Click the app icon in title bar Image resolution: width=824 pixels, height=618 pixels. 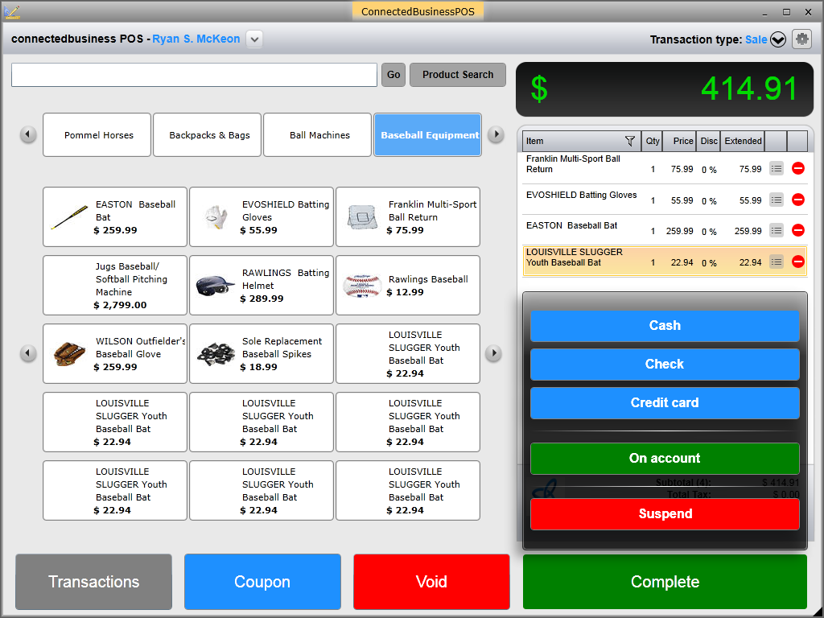[x=11, y=11]
